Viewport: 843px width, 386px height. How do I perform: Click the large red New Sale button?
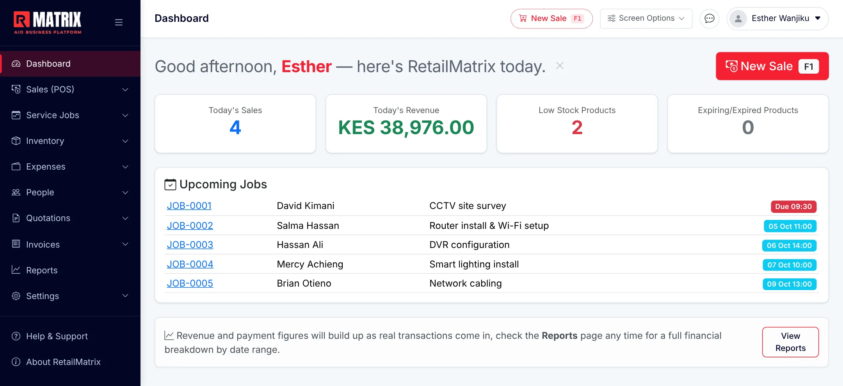click(x=772, y=66)
